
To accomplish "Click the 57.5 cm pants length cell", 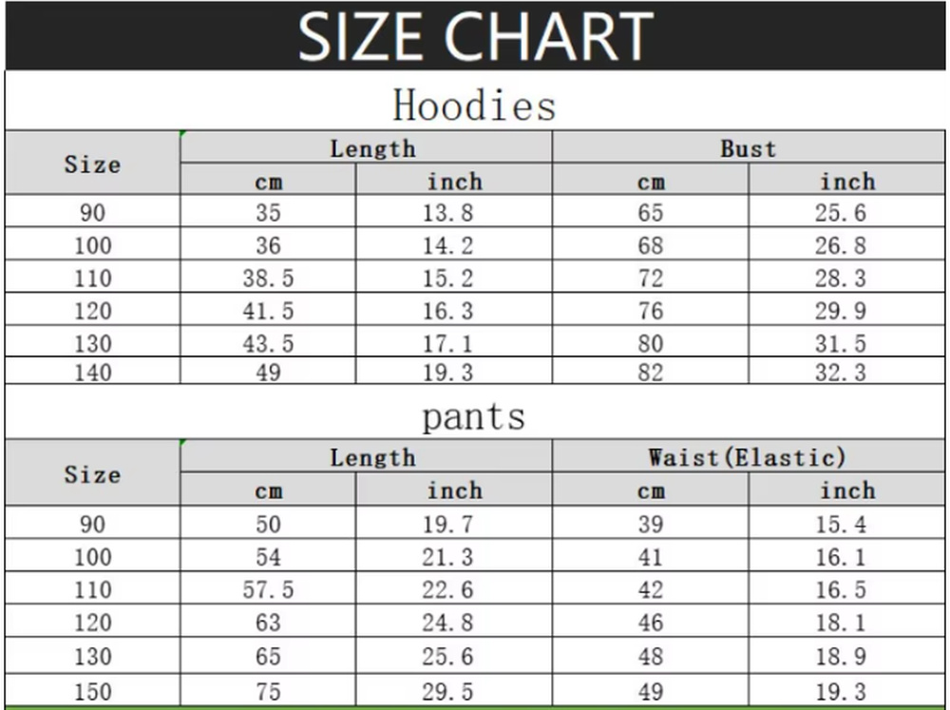I will point(268,589).
